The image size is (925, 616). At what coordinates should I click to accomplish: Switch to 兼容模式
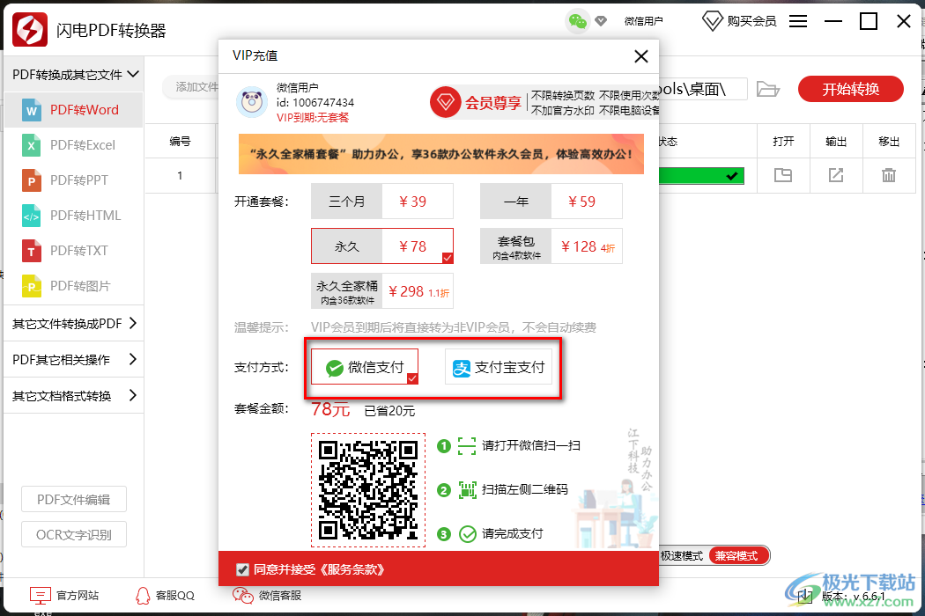(737, 555)
